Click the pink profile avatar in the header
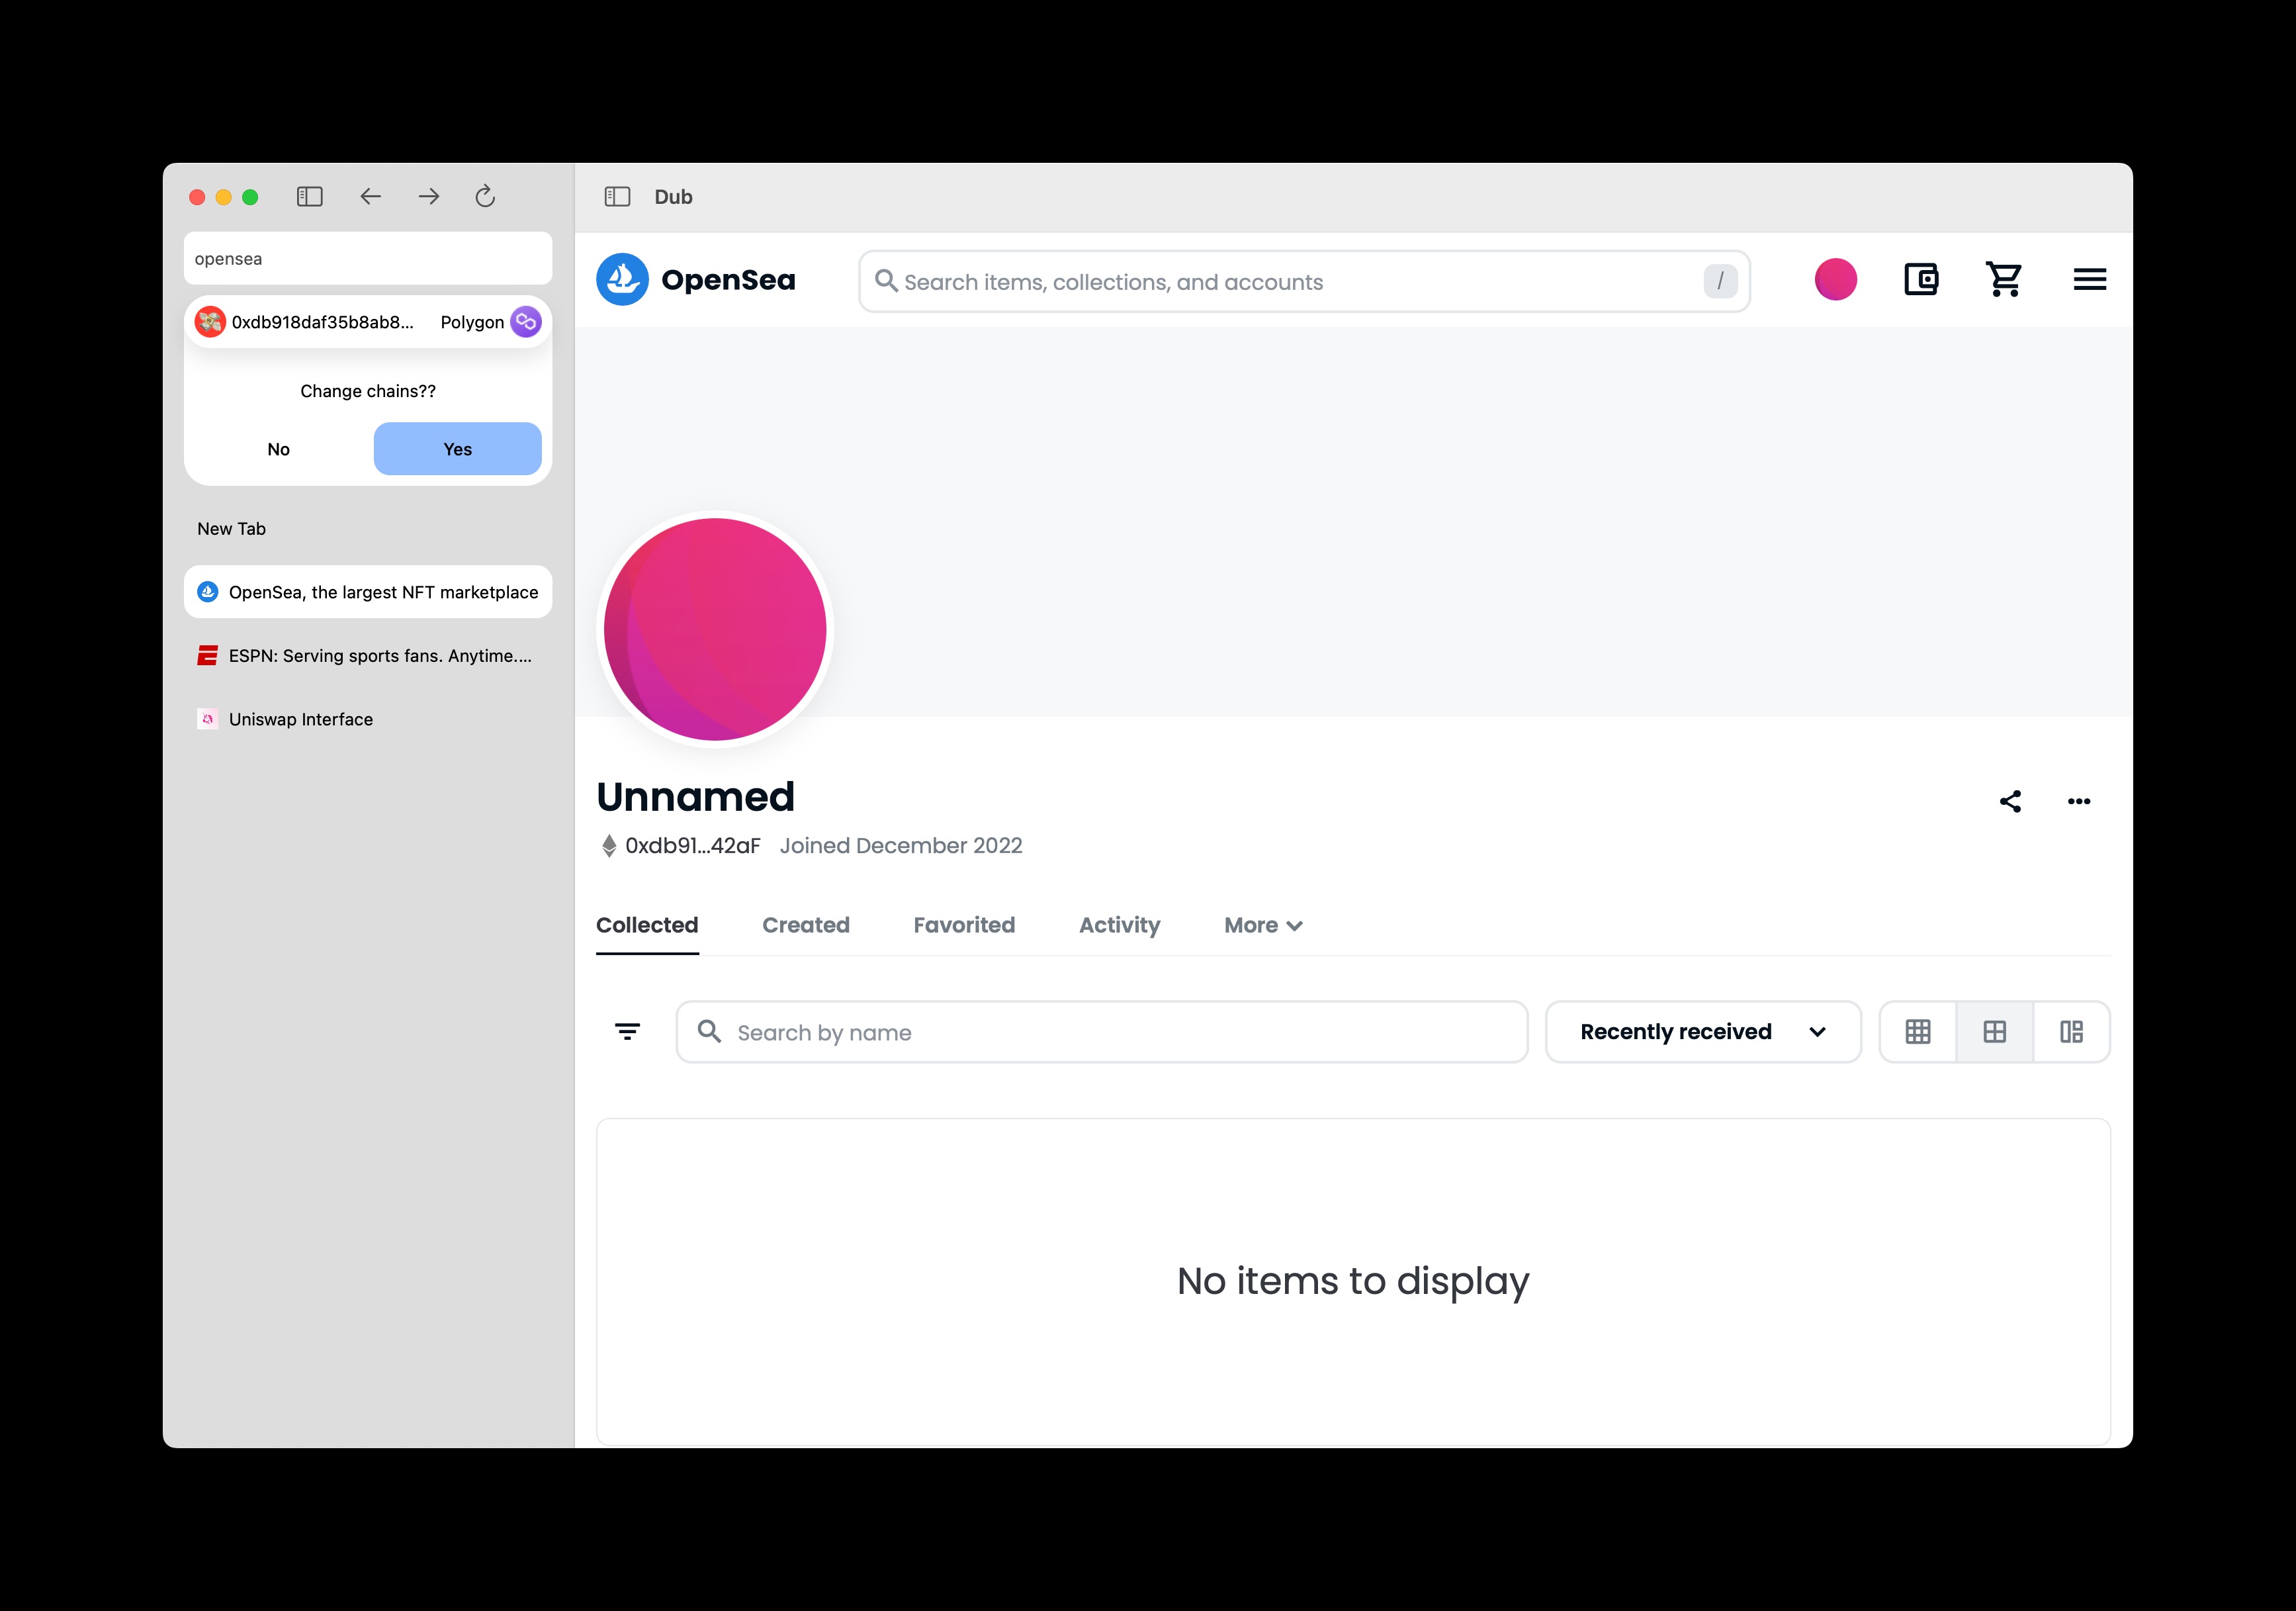The height and width of the screenshot is (1611, 2296). tap(1835, 279)
